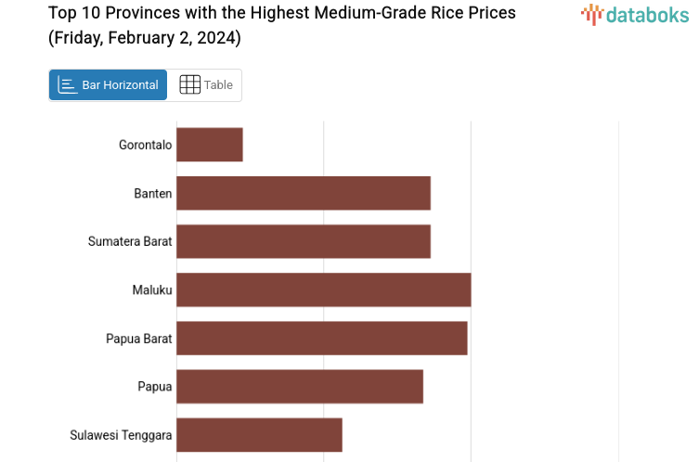
Task: Click the Gorontalo bar
Action: coord(210,145)
